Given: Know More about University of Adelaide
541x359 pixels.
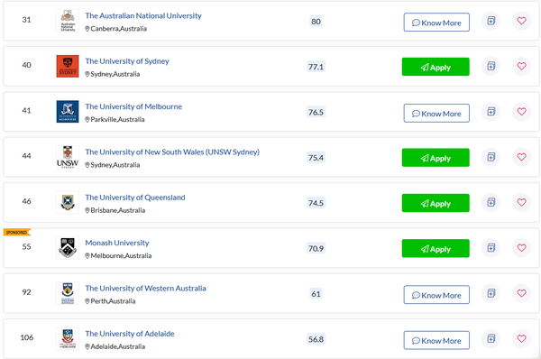Looking at the screenshot, I should (436, 340).
